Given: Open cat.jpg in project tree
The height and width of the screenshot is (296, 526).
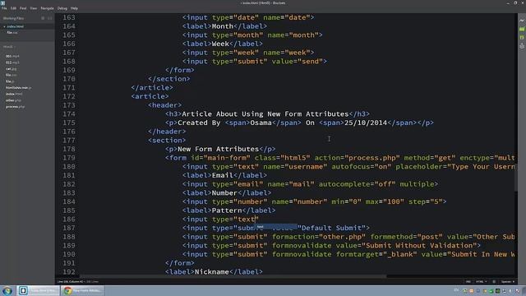Looking at the screenshot, I should [11, 69].
